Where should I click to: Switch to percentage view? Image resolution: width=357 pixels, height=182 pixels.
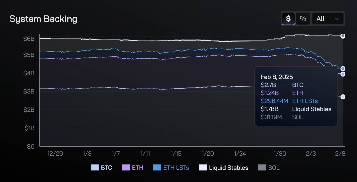coord(303,19)
